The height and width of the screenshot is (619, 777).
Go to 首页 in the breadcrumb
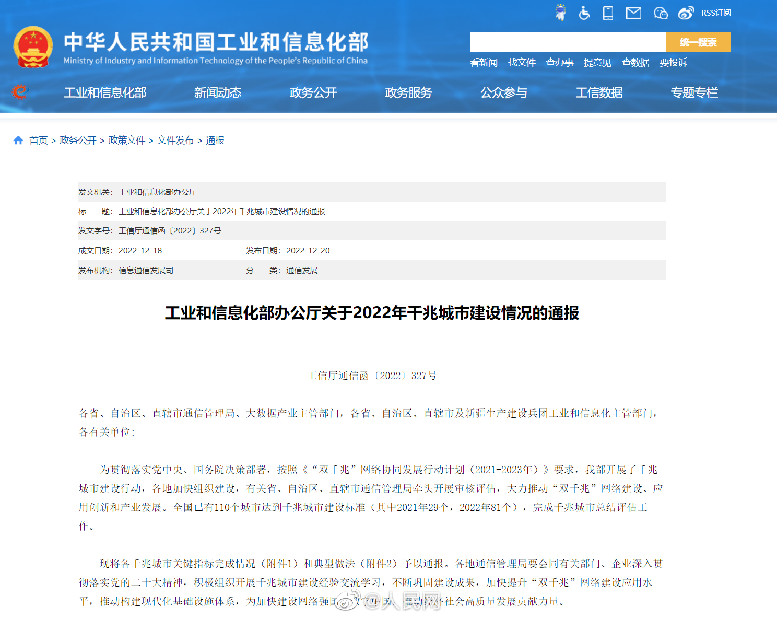38,140
